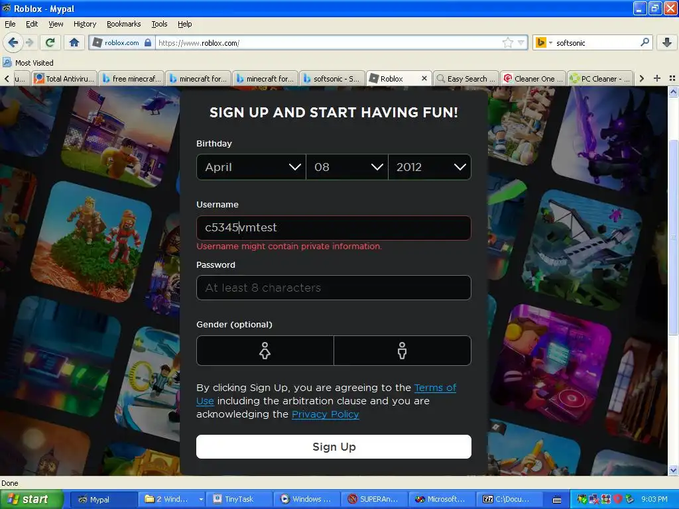Open the downloads arrow button
The width and height of the screenshot is (679, 509).
(667, 42)
